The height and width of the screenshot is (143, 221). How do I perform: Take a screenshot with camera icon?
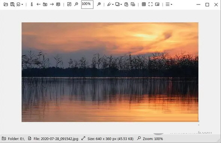click(133, 5)
